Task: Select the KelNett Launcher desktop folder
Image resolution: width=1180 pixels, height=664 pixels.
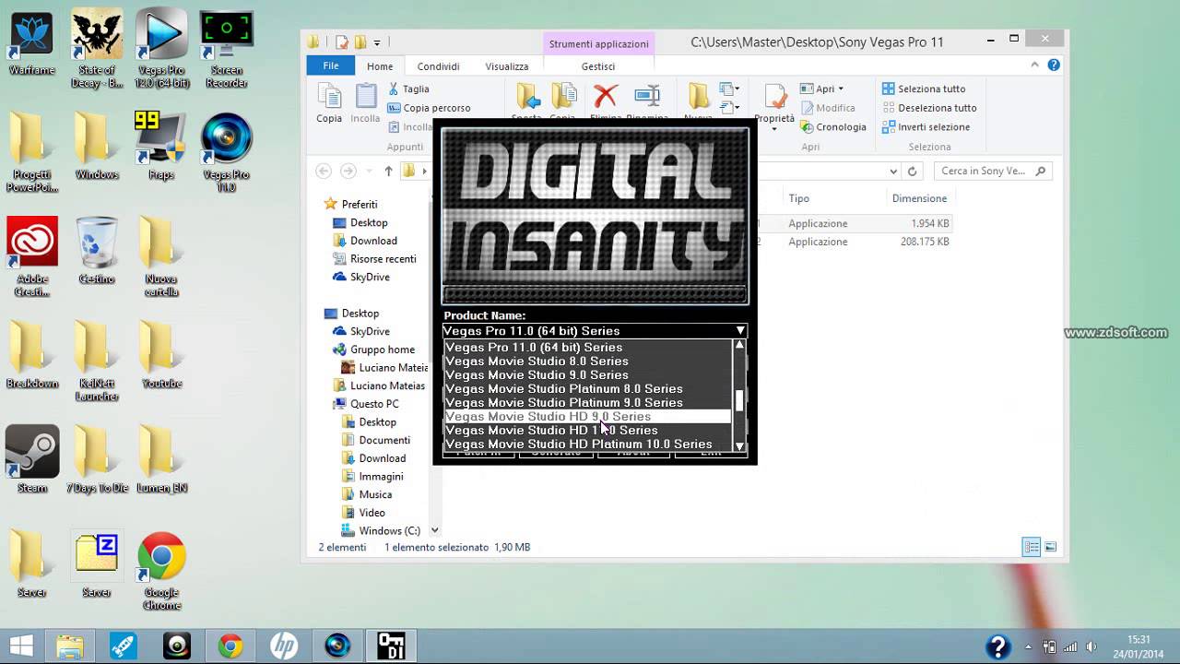Action: 97,361
